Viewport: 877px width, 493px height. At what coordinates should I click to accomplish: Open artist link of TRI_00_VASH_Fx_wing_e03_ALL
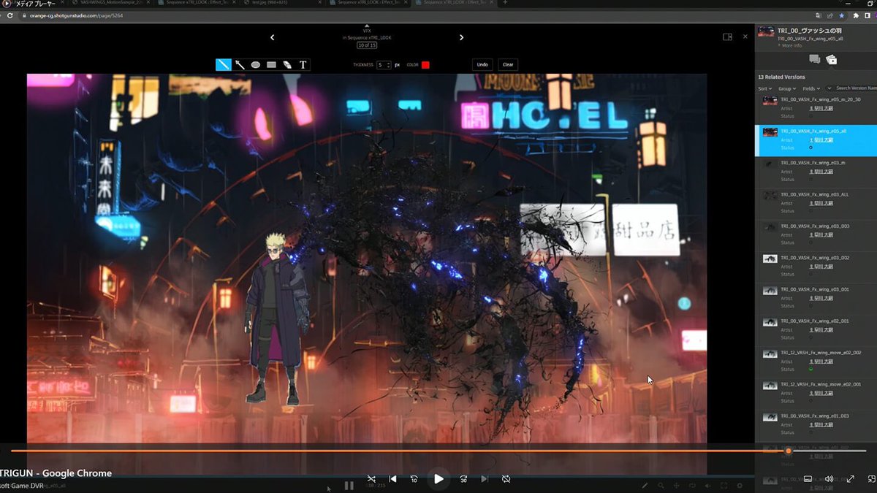tap(820, 203)
